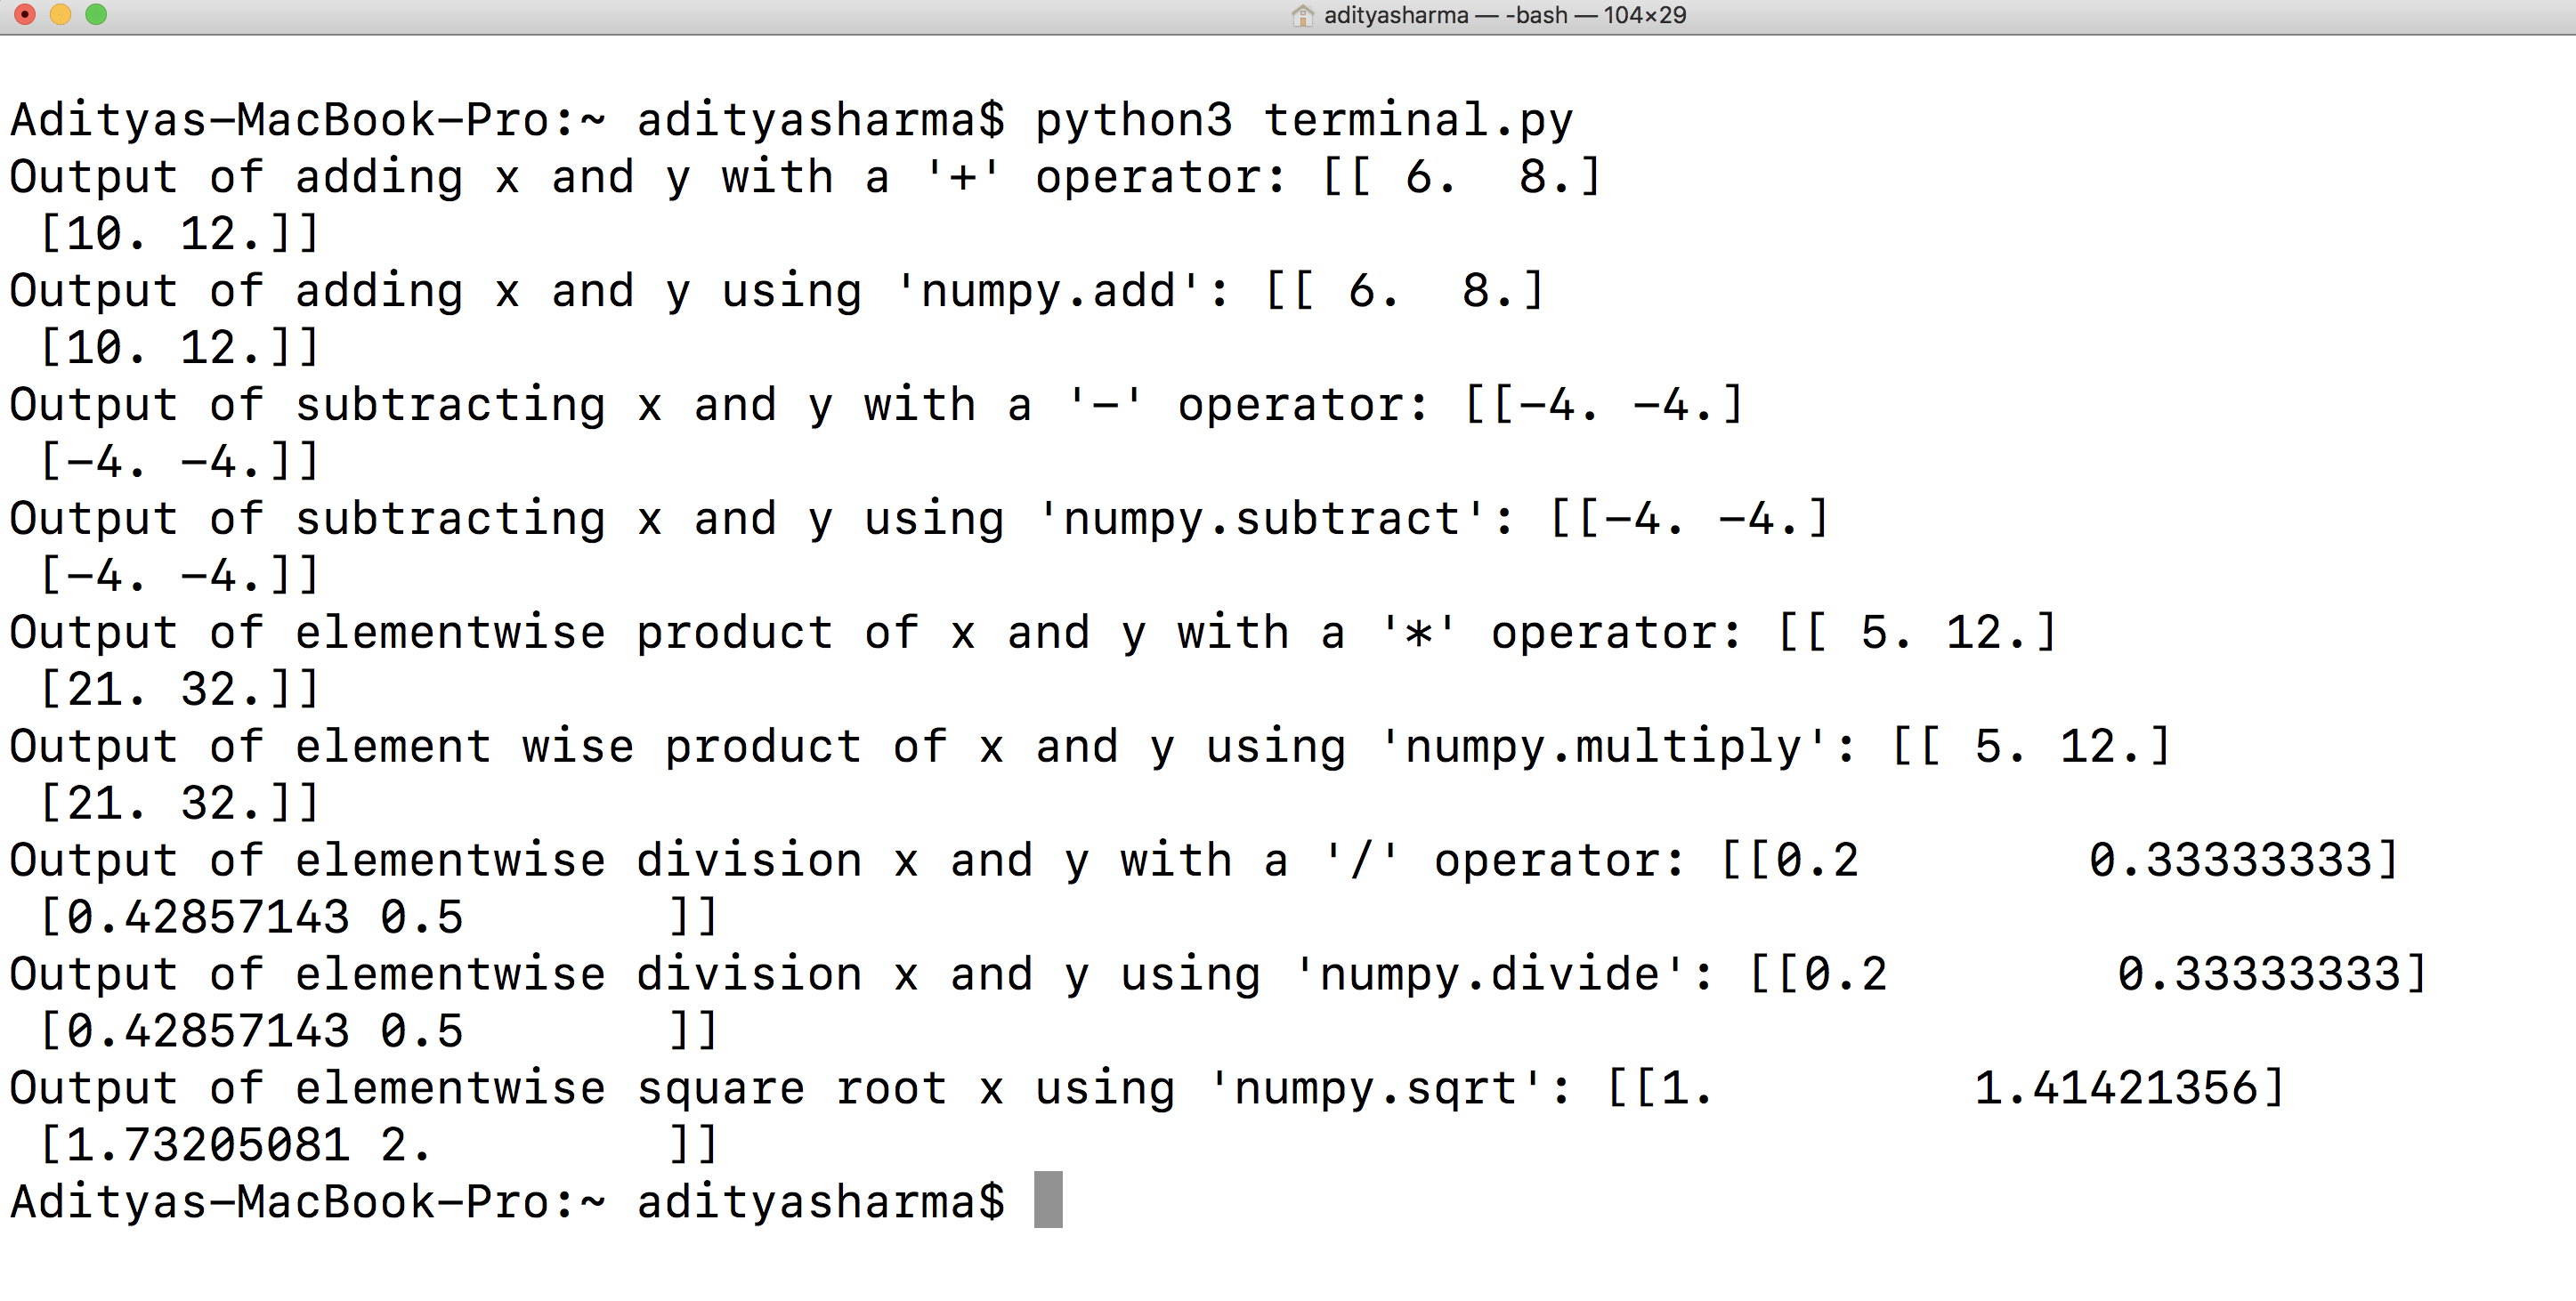Click the line about division with '/' operator
The width and height of the screenshot is (2576, 1301).
[1204, 862]
